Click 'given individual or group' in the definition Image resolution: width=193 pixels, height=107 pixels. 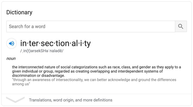(33, 71)
